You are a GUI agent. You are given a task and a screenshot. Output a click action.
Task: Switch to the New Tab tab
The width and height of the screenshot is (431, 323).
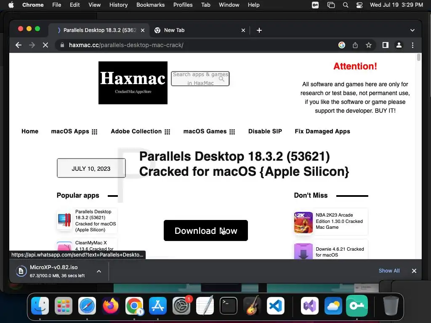click(200, 30)
